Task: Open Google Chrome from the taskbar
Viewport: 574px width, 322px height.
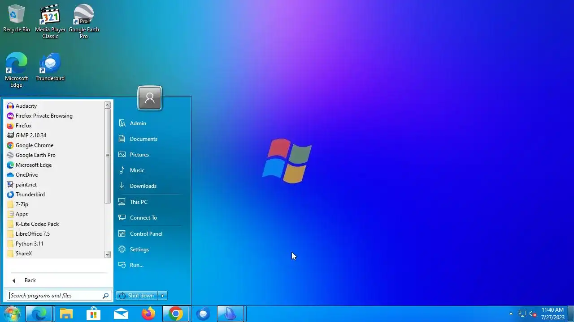Action: click(x=176, y=314)
